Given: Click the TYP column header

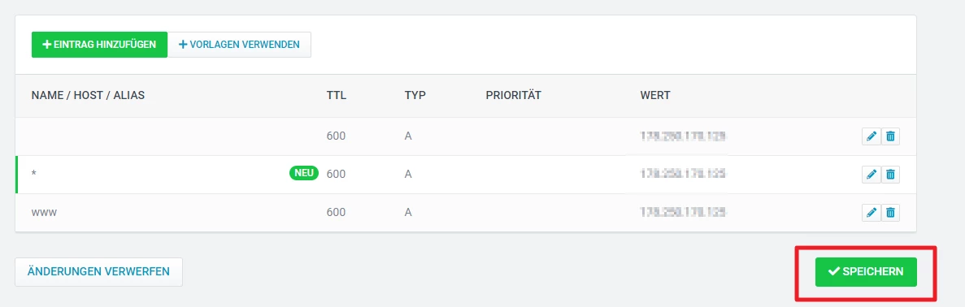Looking at the screenshot, I should click(415, 95).
